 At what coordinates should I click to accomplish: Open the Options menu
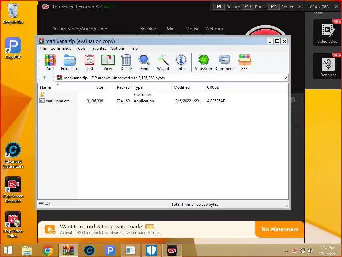tap(118, 48)
